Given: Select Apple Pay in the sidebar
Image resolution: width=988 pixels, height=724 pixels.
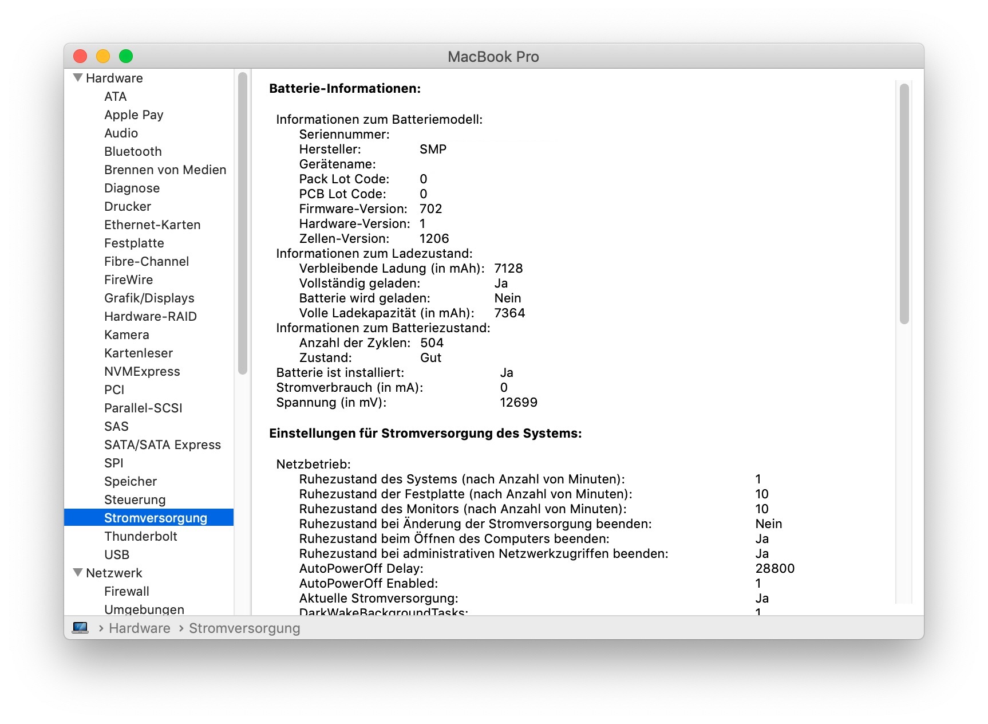Looking at the screenshot, I should click(x=133, y=115).
